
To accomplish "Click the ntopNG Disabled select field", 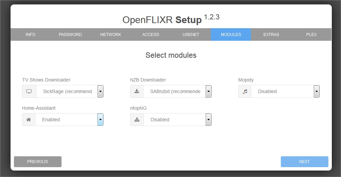I will click(x=177, y=120).
